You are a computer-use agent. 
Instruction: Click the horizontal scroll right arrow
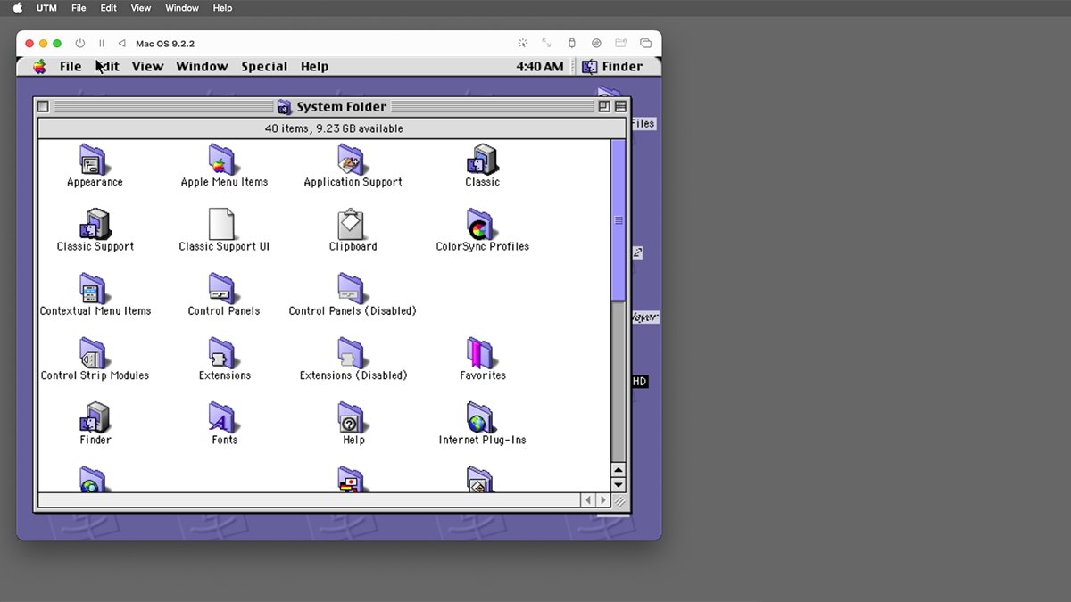click(x=602, y=501)
